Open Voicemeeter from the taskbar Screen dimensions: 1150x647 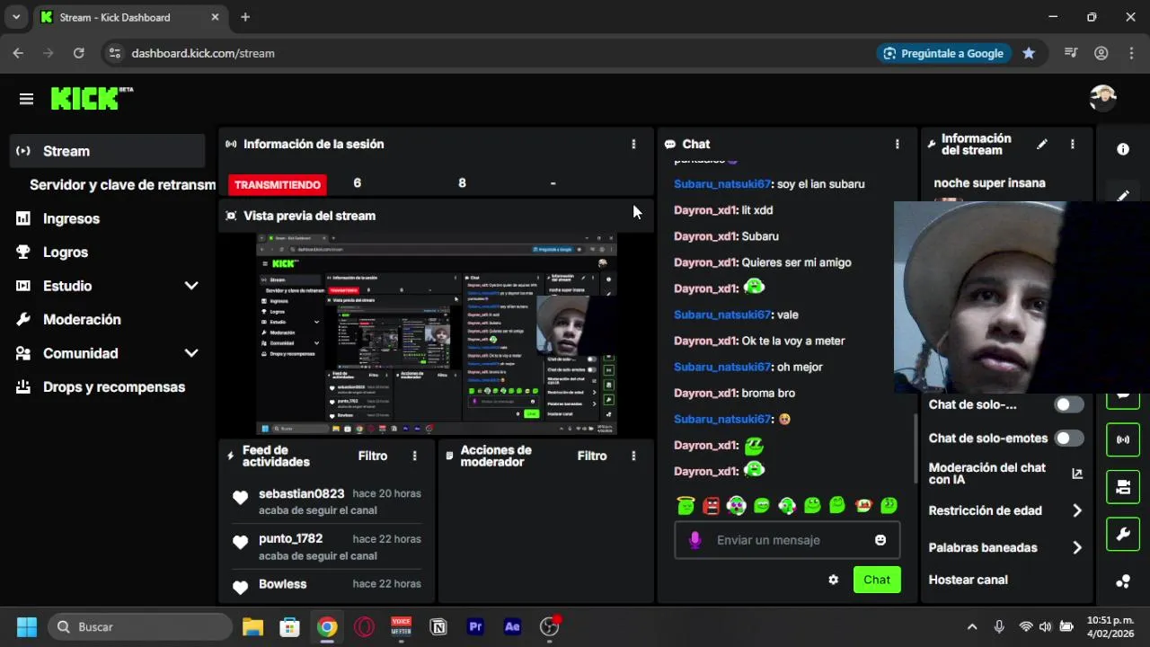(401, 626)
